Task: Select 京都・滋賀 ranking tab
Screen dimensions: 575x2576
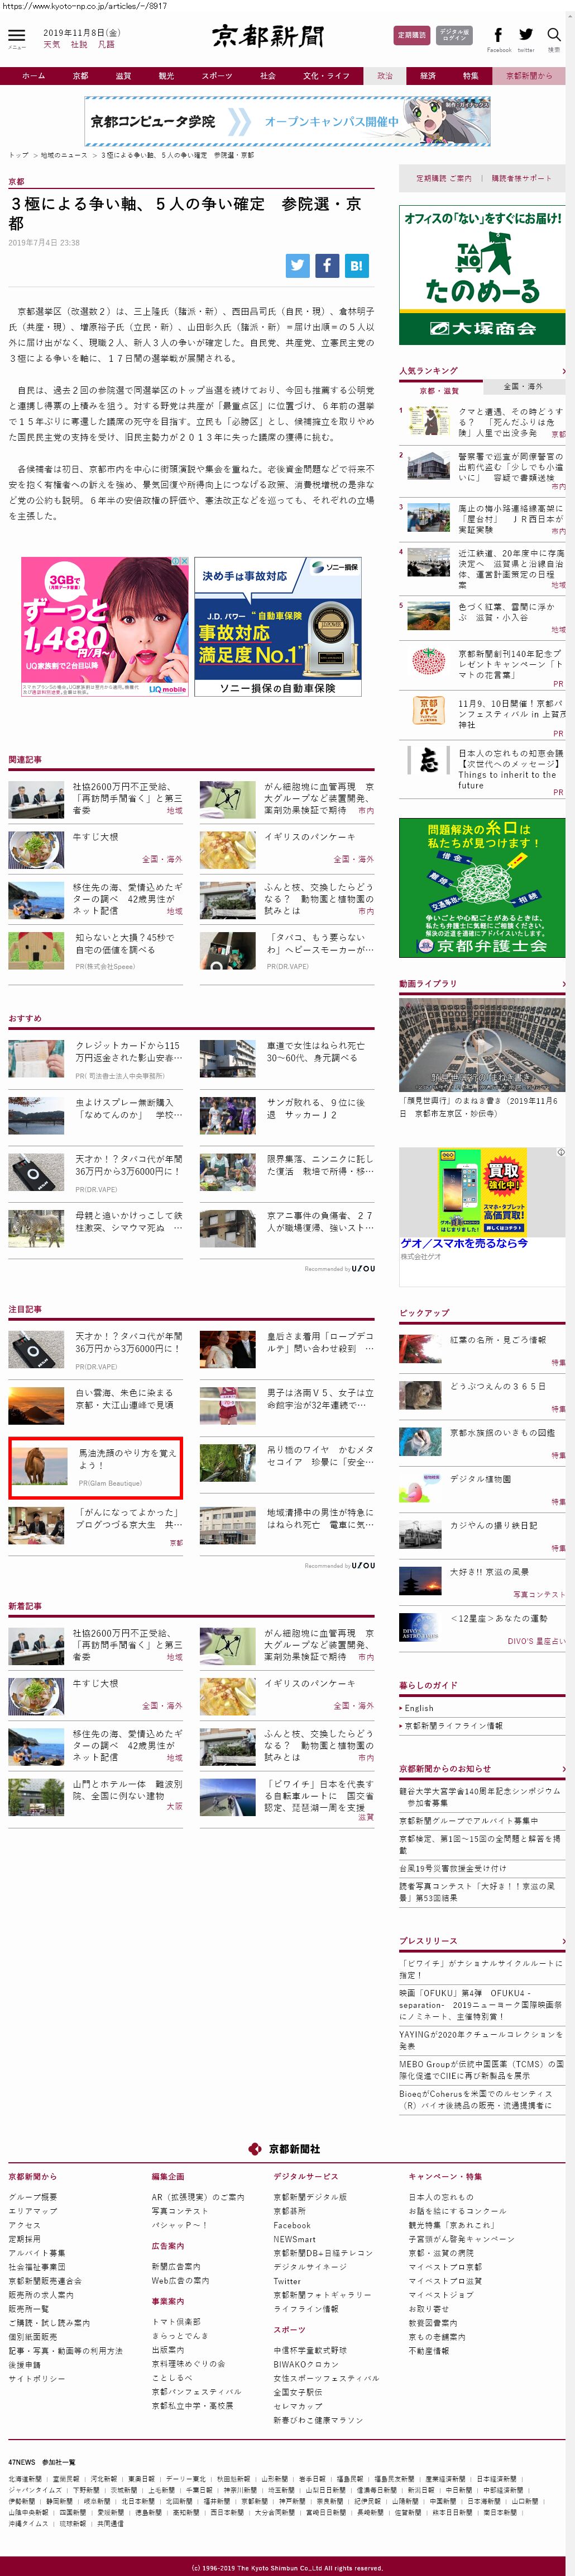Action: 439,390
